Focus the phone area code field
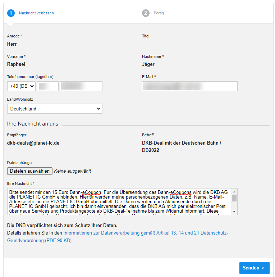Viewport: 275px width, 277px height. [x=47, y=86]
